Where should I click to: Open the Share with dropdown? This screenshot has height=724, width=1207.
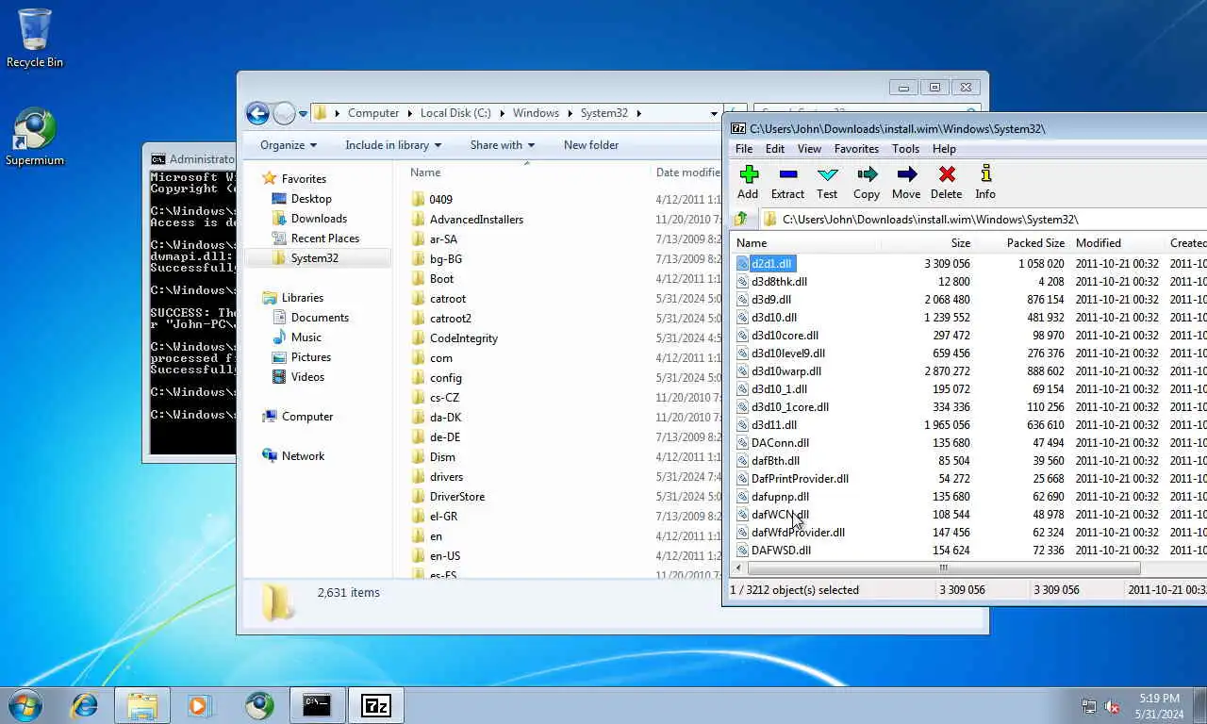(x=503, y=145)
